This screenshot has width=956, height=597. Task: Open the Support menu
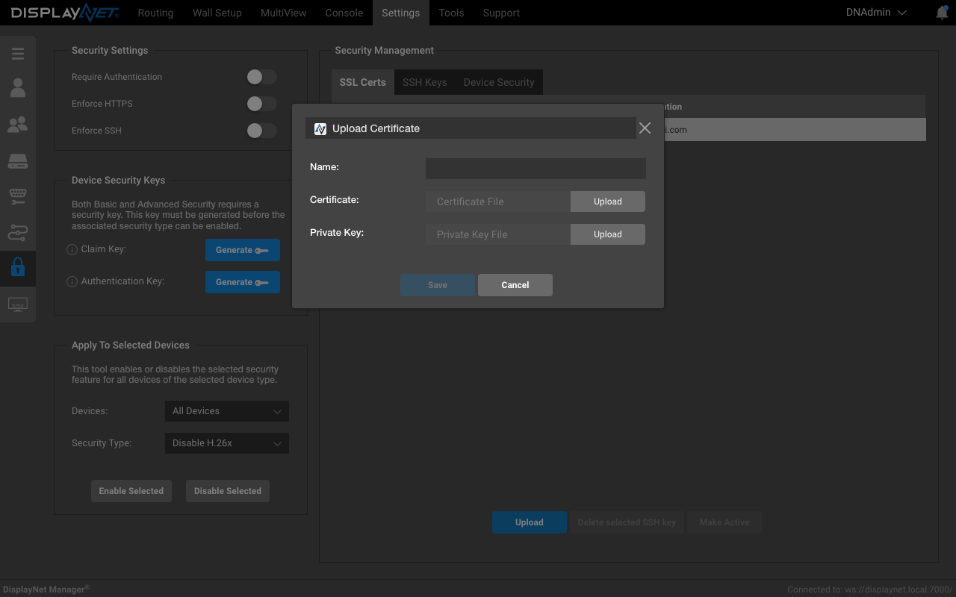tap(501, 13)
